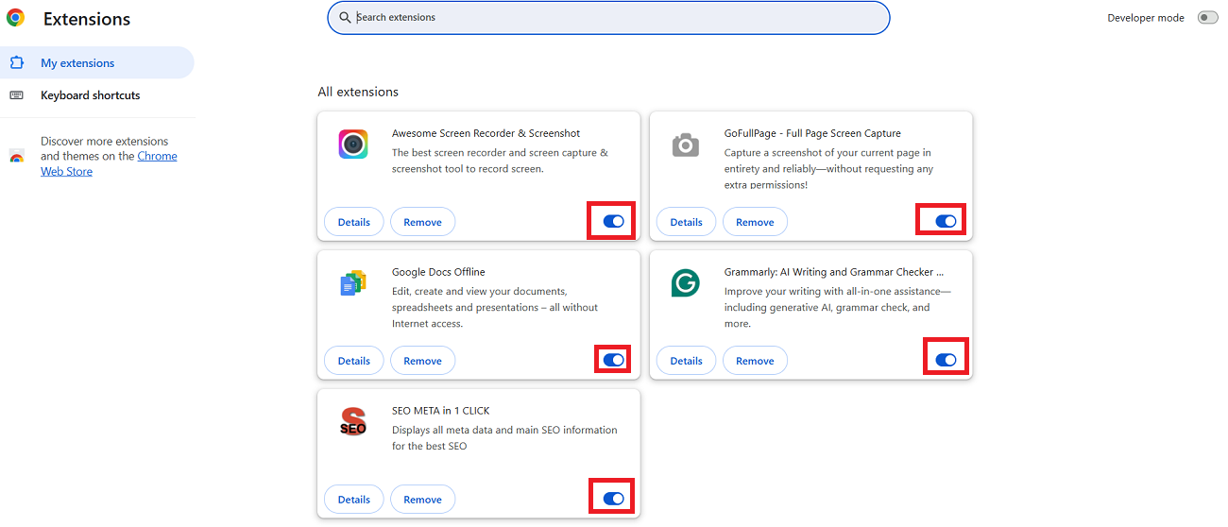Viewport: 1228px width, 527px height.
Task: Click GoFullPage - Full Page Screen Capture title
Action: point(812,133)
